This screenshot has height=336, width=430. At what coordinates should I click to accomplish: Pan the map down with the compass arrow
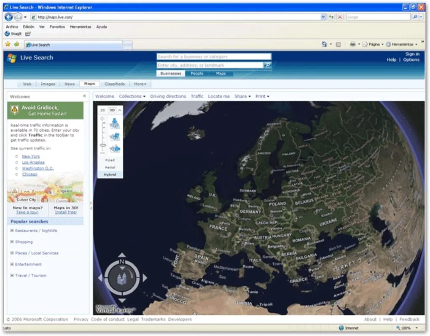[122, 300]
